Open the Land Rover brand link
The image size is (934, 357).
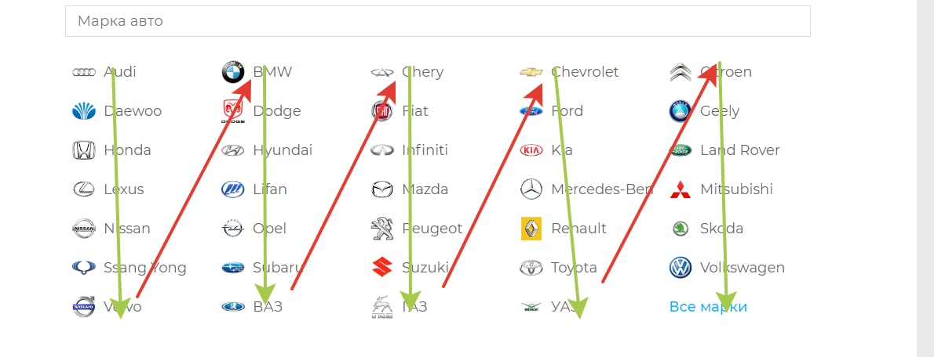click(739, 150)
